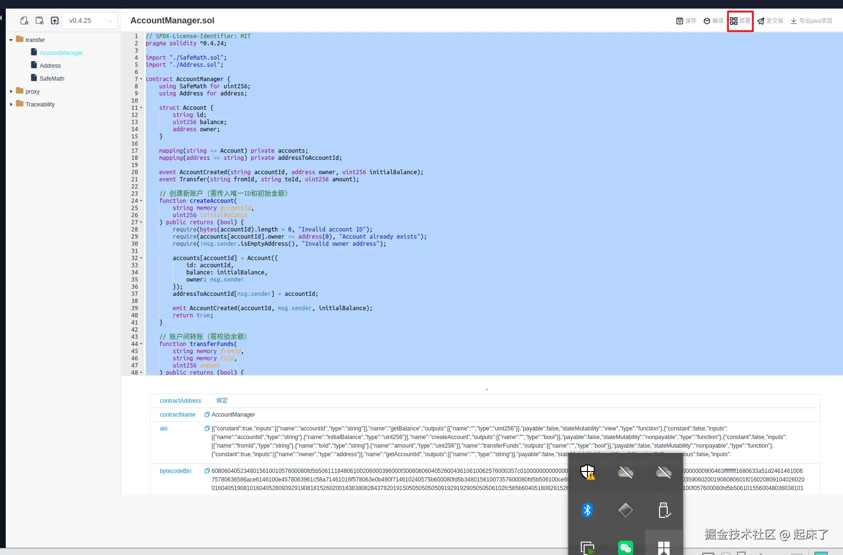Image resolution: width=843 pixels, height=555 pixels.
Task: Click the bytecodeBin label
Action: coord(175,471)
